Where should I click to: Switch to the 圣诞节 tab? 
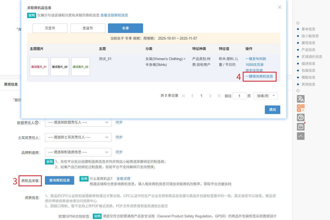[x=88, y=28]
